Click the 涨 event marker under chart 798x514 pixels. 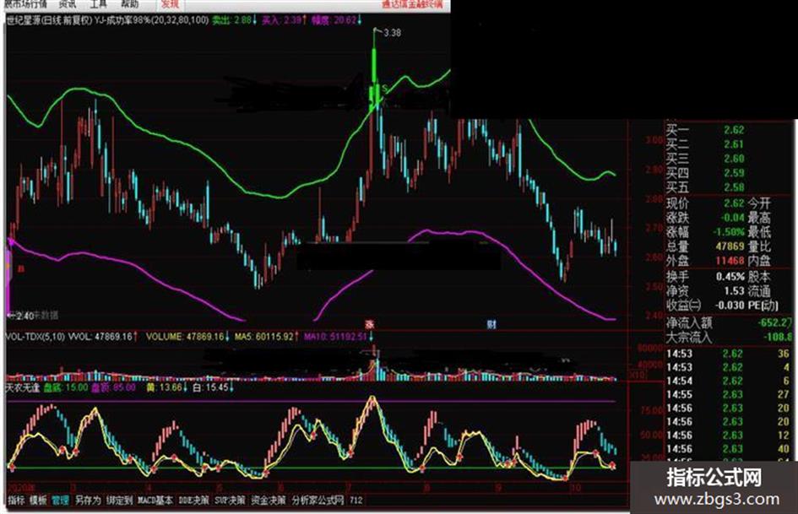click(370, 324)
